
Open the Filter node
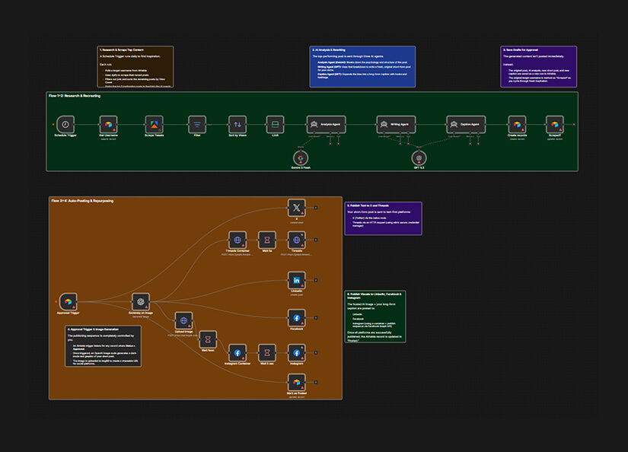tap(197, 124)
